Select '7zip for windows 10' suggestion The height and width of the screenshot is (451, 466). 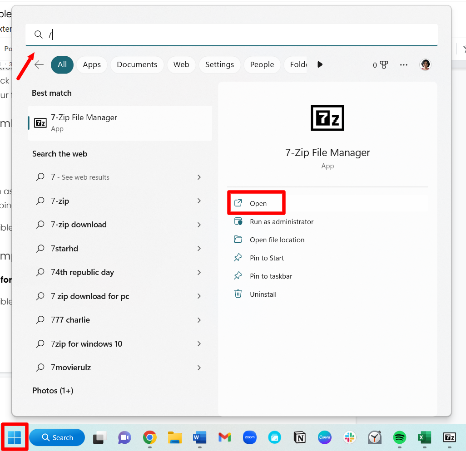pyautogui.click(x=120, y=344)
